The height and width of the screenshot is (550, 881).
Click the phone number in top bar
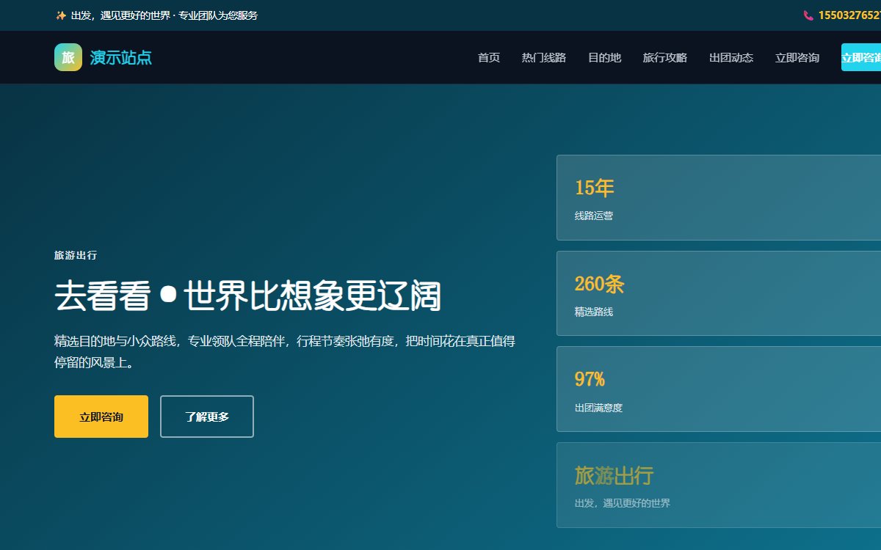pos(849,15)
